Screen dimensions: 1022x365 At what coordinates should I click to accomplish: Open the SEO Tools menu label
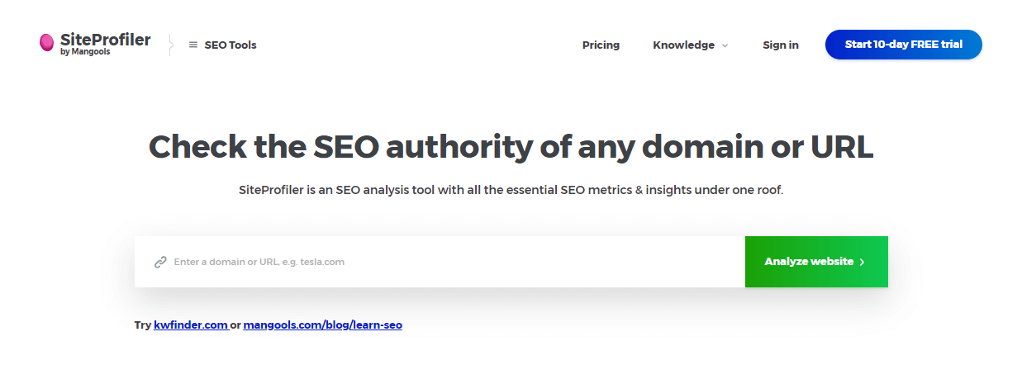tap(231, 45)
